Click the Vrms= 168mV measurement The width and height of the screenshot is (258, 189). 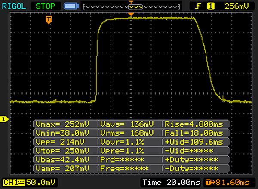coord(127,133)
